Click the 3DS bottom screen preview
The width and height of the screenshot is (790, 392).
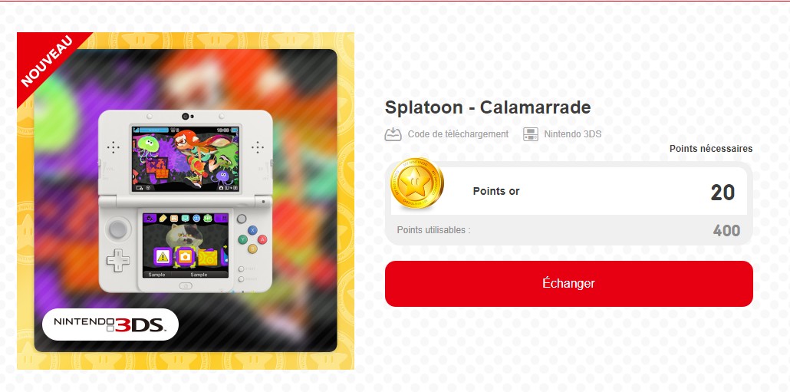(186, 245)
